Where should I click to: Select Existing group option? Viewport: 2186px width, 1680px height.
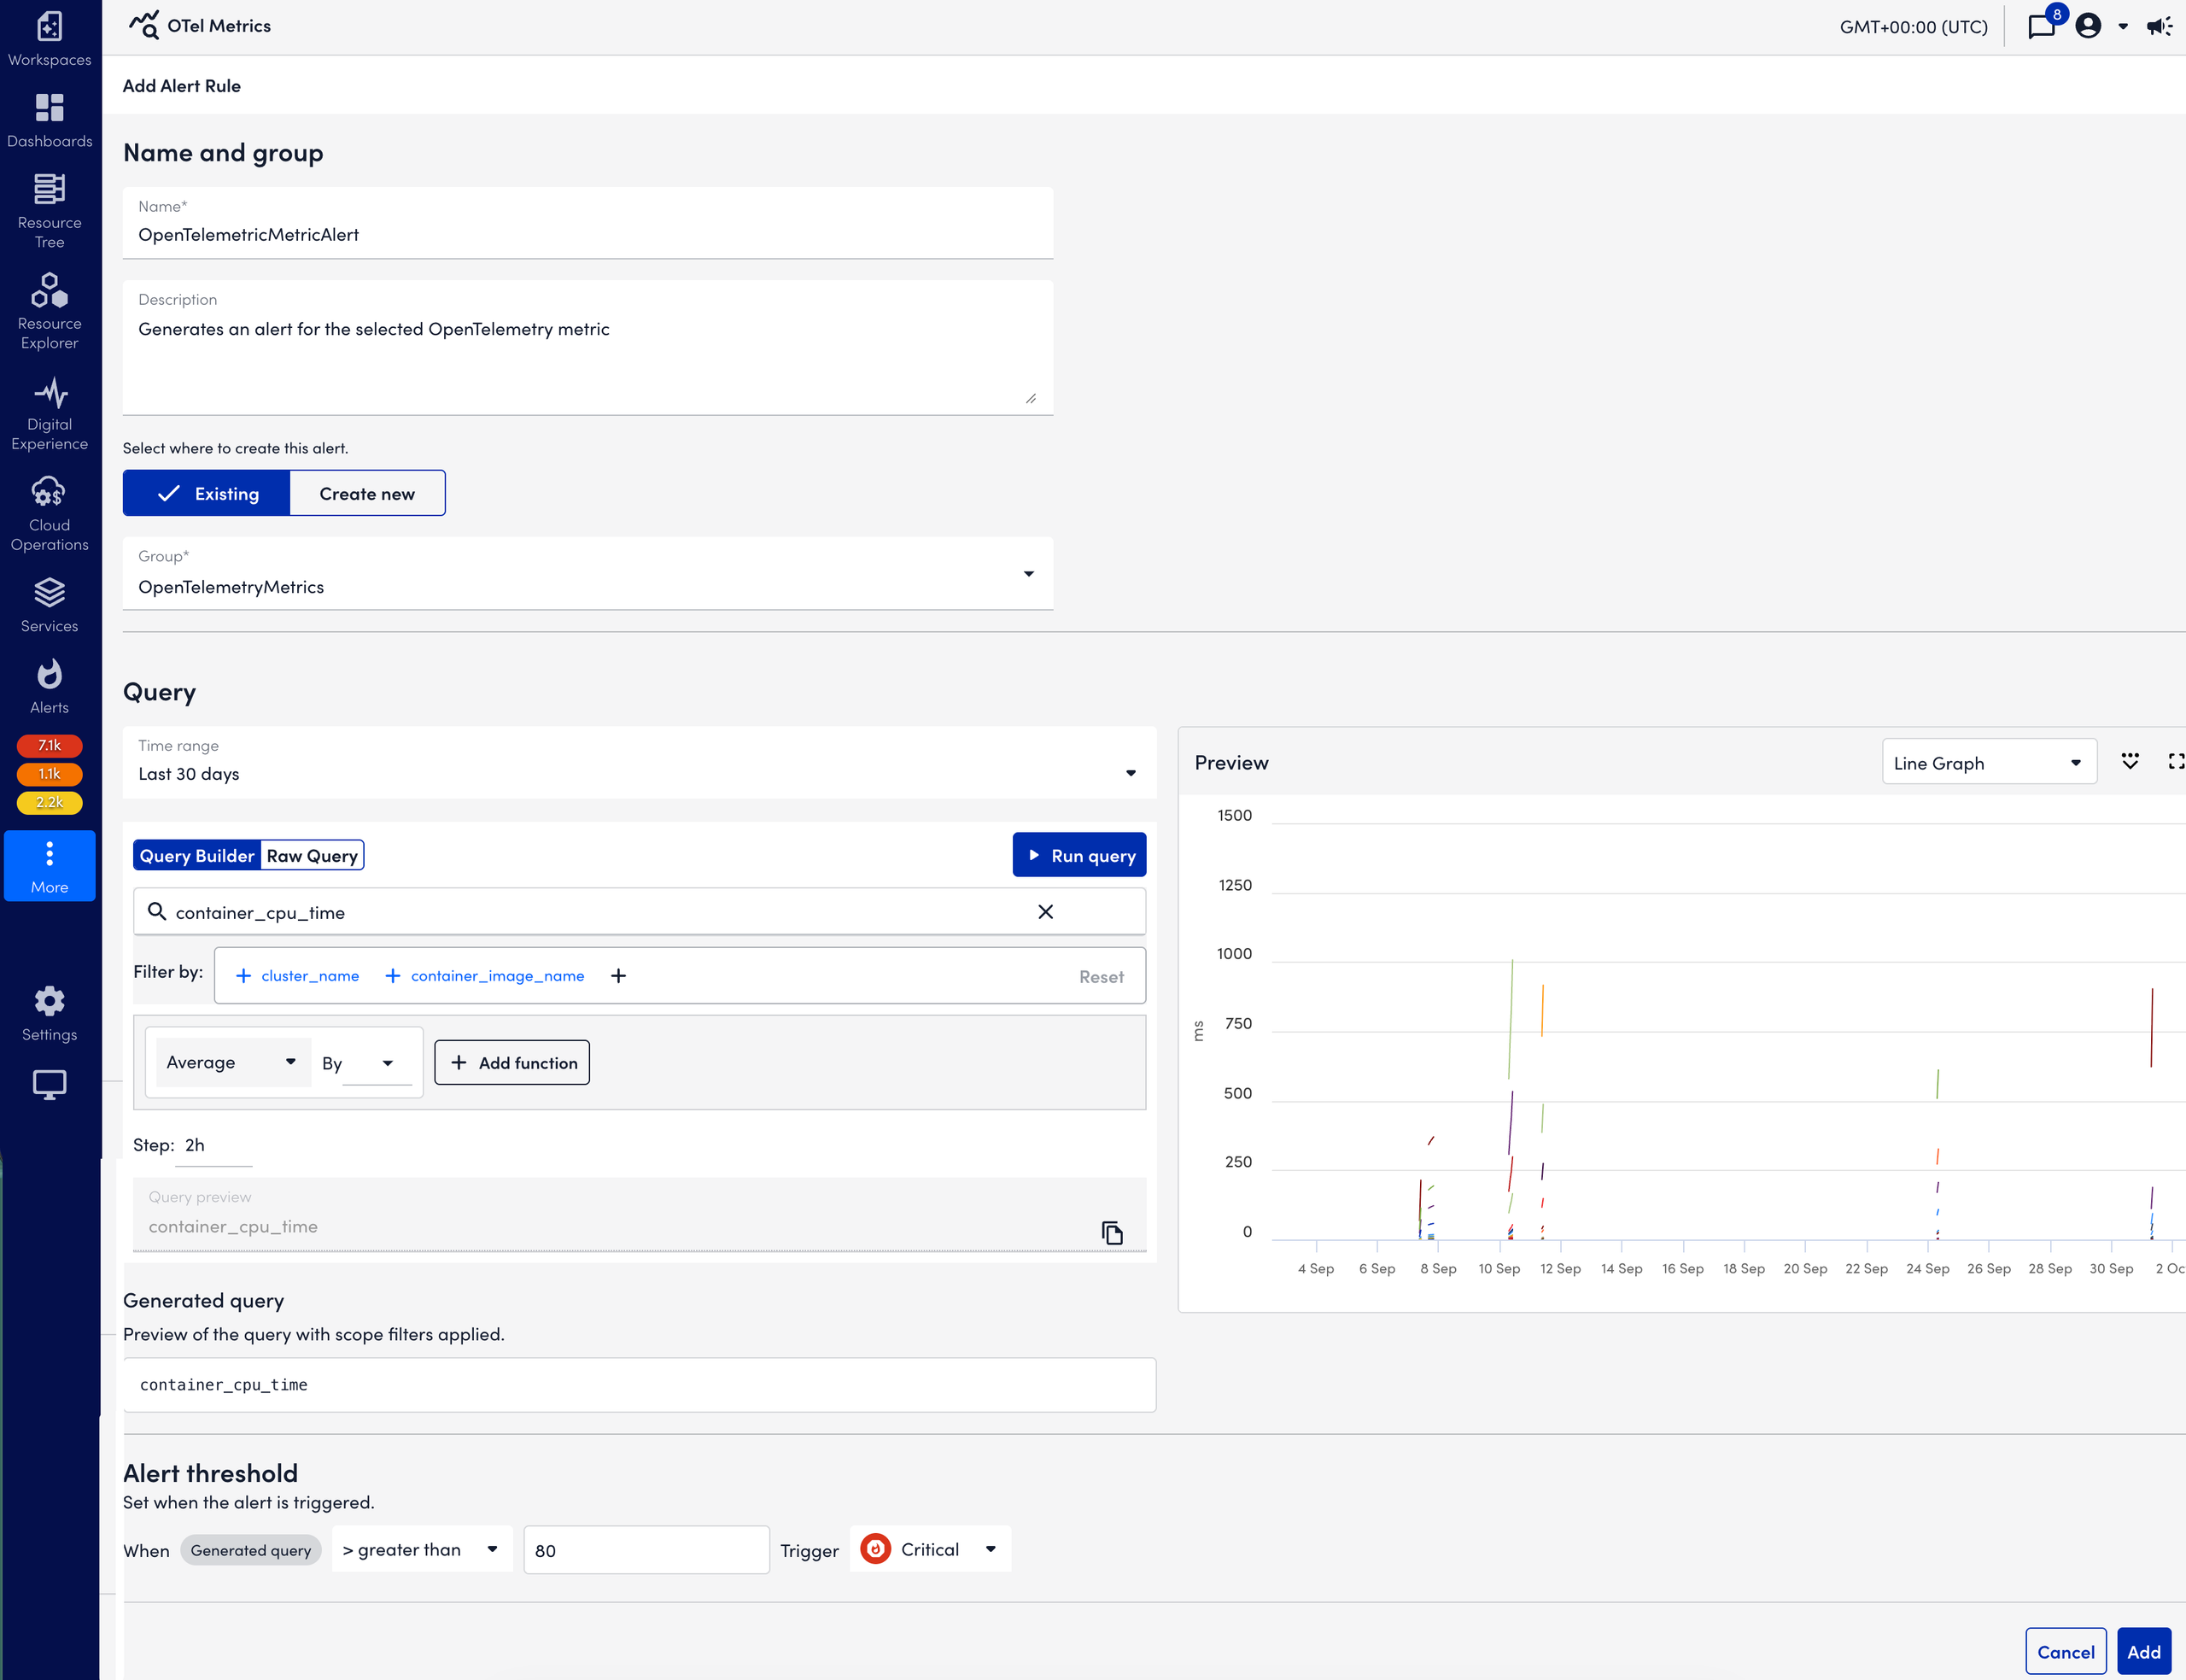click(207, 493)
